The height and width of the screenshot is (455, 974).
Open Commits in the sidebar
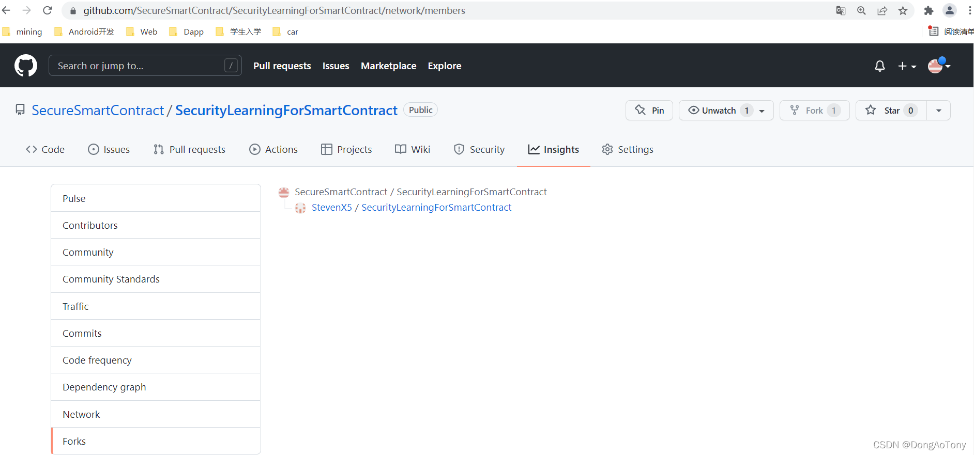pos(156,333)
